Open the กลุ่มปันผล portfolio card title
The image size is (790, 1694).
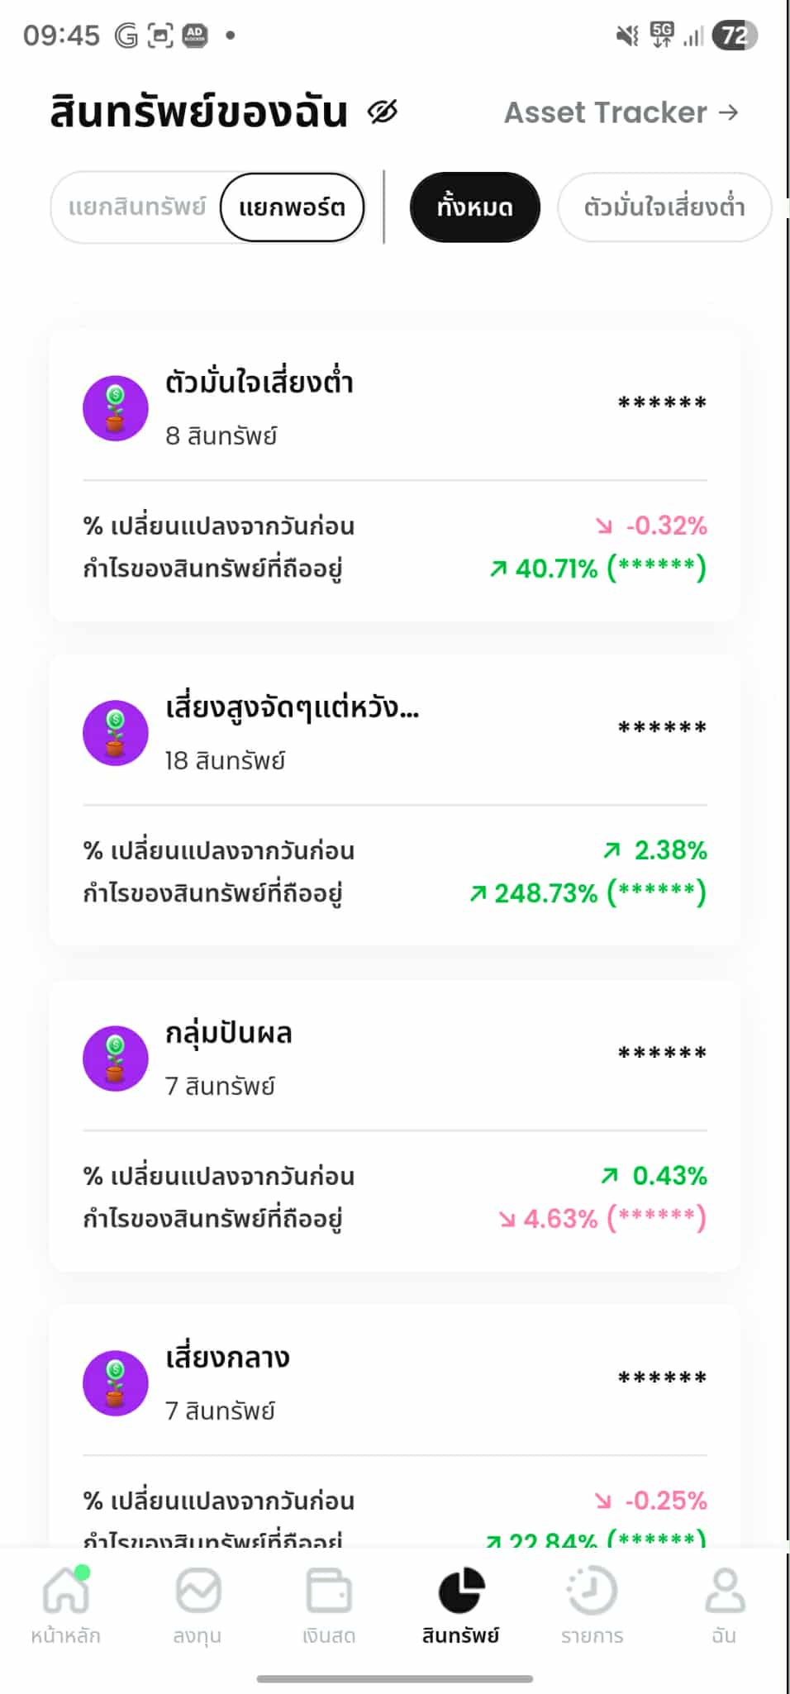(229, 1034)
